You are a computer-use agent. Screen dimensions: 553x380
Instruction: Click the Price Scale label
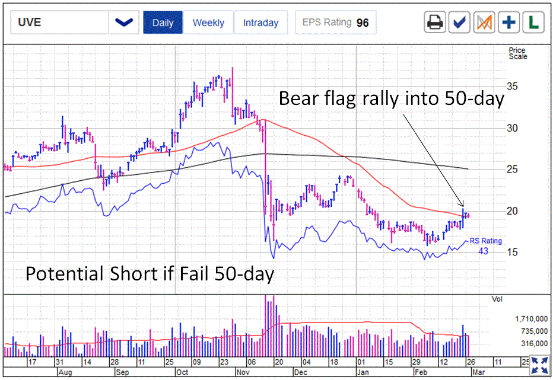click(x=518, y=53)
